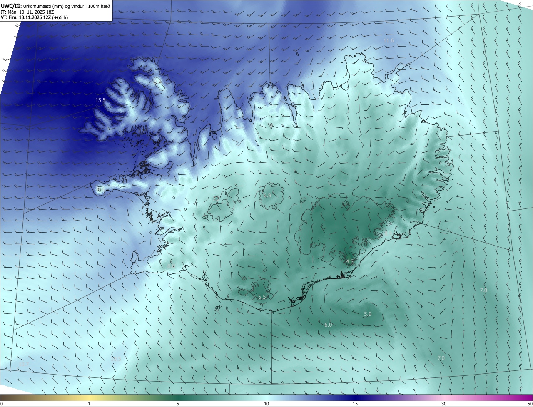The height and width of the screenshot is (407, 533).
Task: Click the UWC/IG Úrkomumætti map title
Action: 55,5
